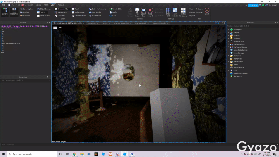This screenshot has height=157, width=279.
Task: Enter Full Screen mode
Action: (x=137, y=12)
